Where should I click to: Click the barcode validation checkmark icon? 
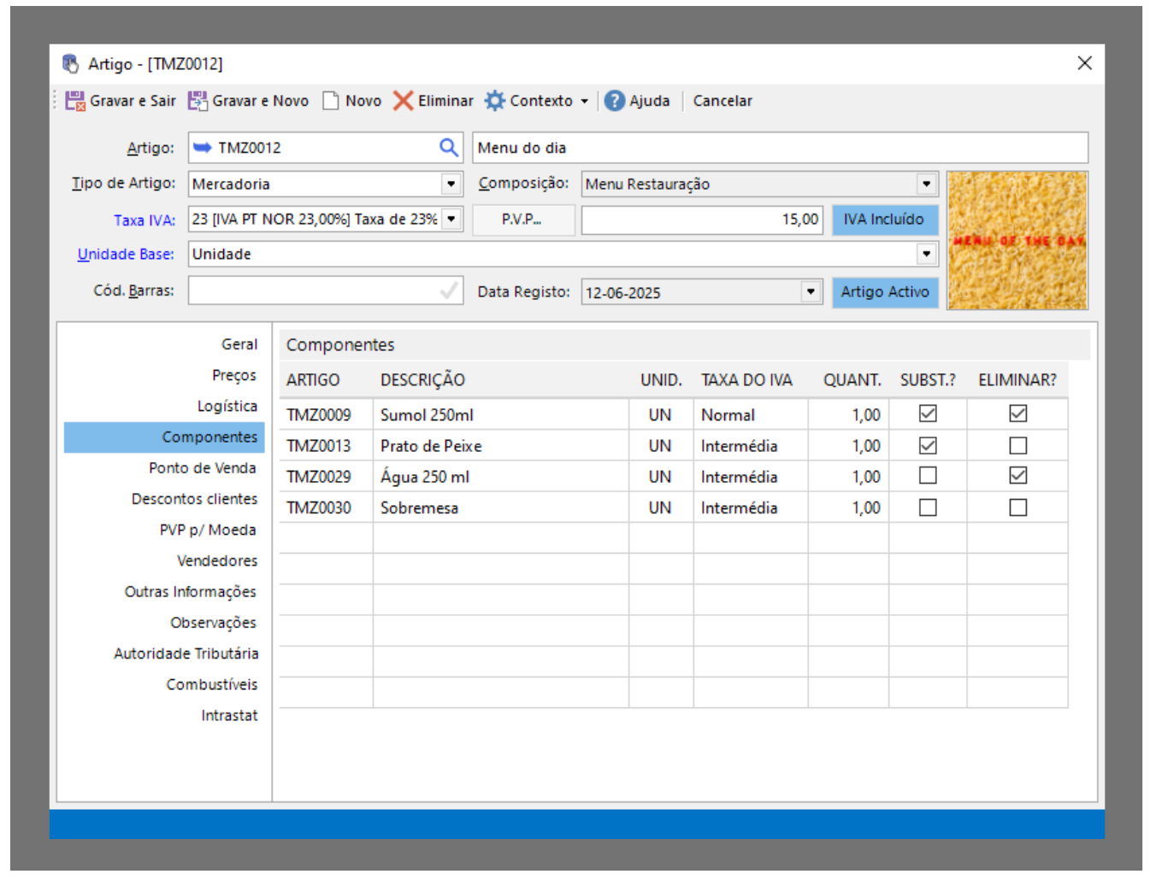[x=448, y=291]
